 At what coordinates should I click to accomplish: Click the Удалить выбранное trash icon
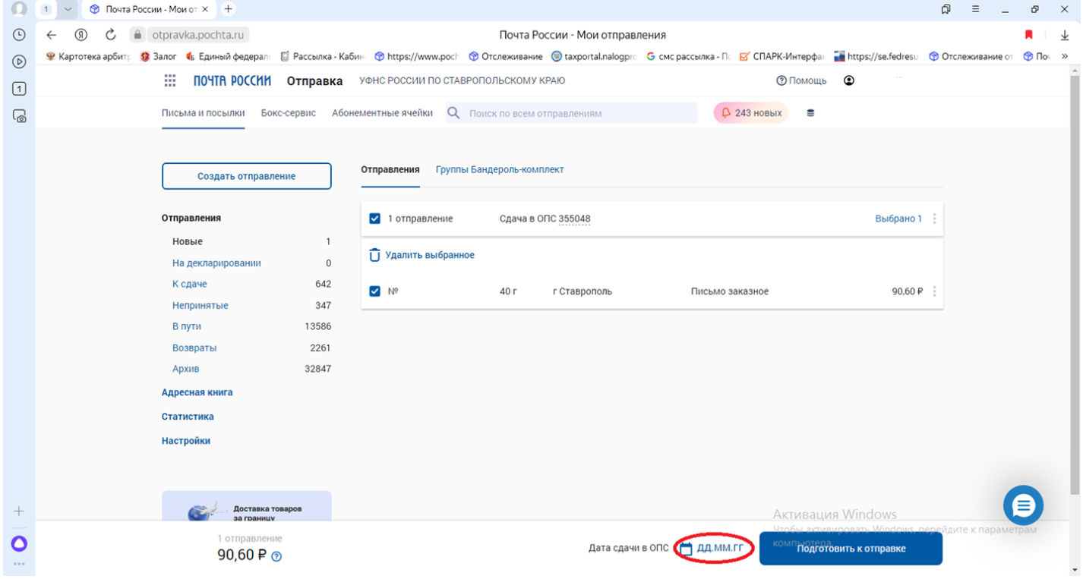[x=374, y=255]
